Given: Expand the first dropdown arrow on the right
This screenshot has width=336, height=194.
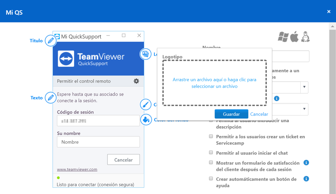Looking at the screenshot, I should (x=304, y=87).
